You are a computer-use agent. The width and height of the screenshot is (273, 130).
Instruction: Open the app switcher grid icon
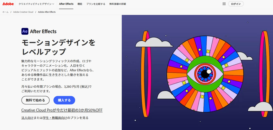point(224,4)
